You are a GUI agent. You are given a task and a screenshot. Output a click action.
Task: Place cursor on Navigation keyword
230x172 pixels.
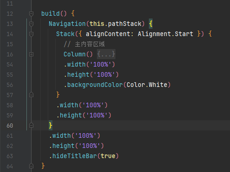[x=67, y=24]
